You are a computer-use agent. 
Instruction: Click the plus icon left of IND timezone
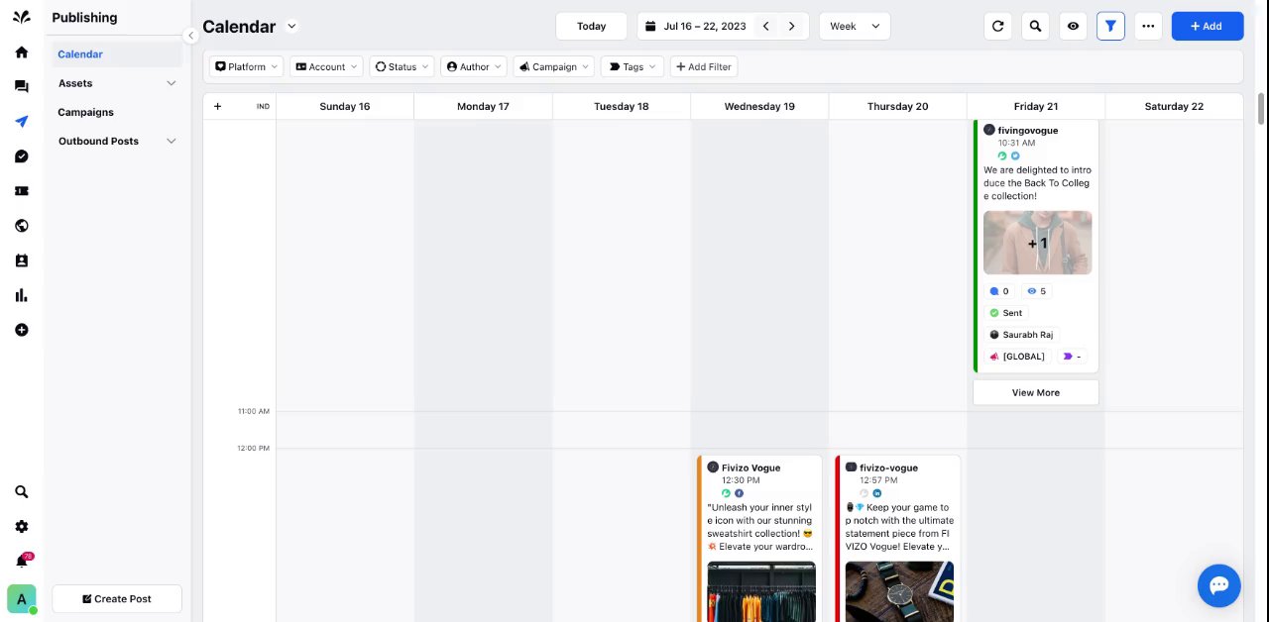(217, 106)
